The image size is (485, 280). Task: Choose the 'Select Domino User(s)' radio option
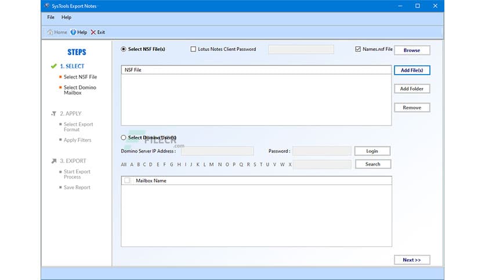pyautogui.click(x=124, y=138)
